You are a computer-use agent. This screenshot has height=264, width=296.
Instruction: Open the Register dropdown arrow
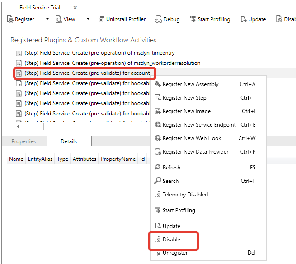pyautogui.click(x=47, y=19)
